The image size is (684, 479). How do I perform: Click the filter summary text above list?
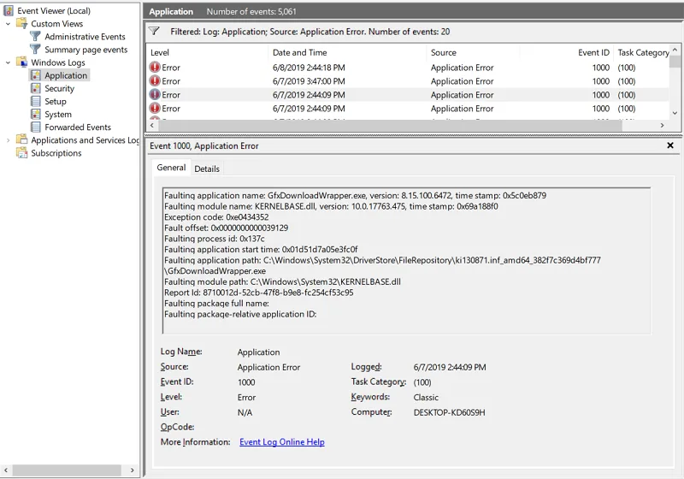(310, 32)
